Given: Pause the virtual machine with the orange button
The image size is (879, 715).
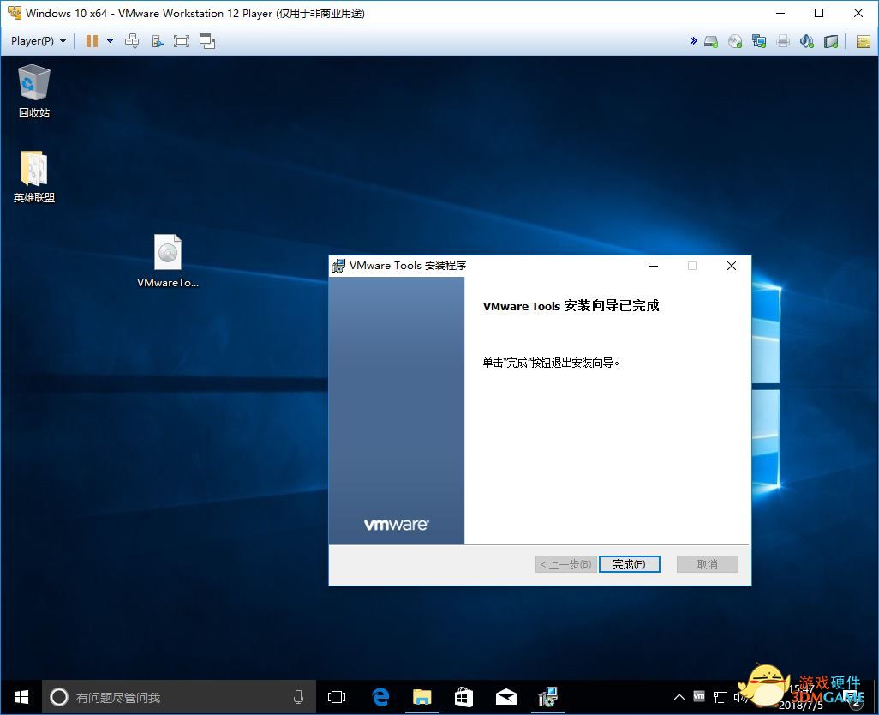Looking at the screenshot, I should [92, 41].
